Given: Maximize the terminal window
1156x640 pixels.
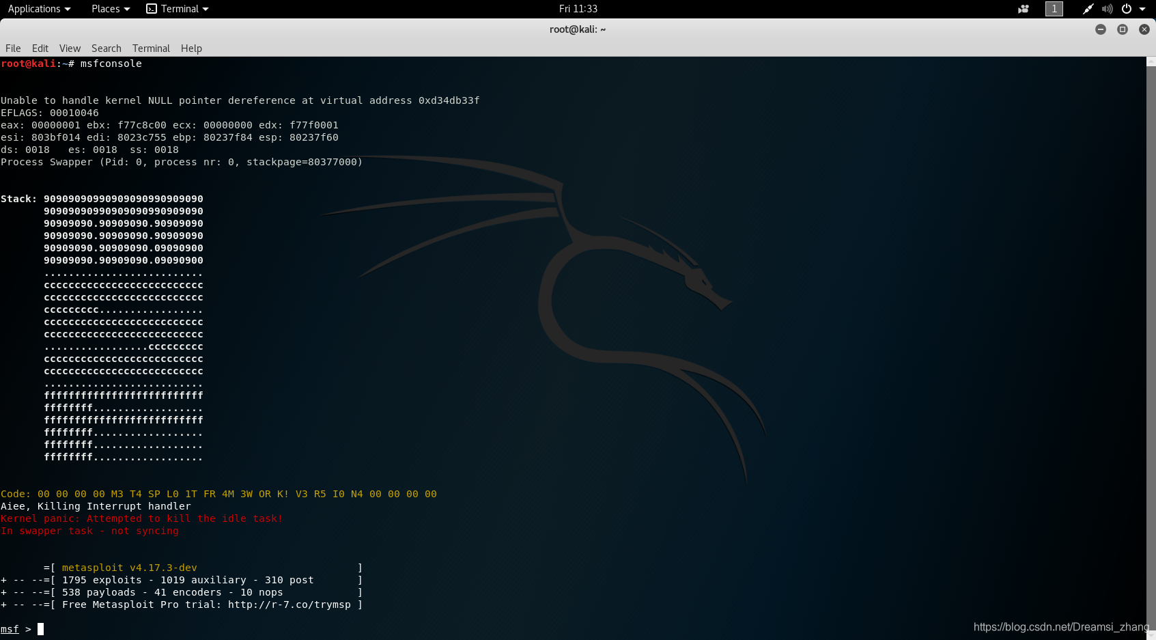Looking at the screenshot, I should [x=1123, y=29].
